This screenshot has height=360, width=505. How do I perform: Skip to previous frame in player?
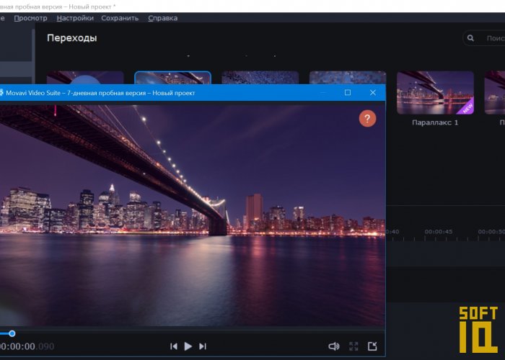(x=174, y=346)
